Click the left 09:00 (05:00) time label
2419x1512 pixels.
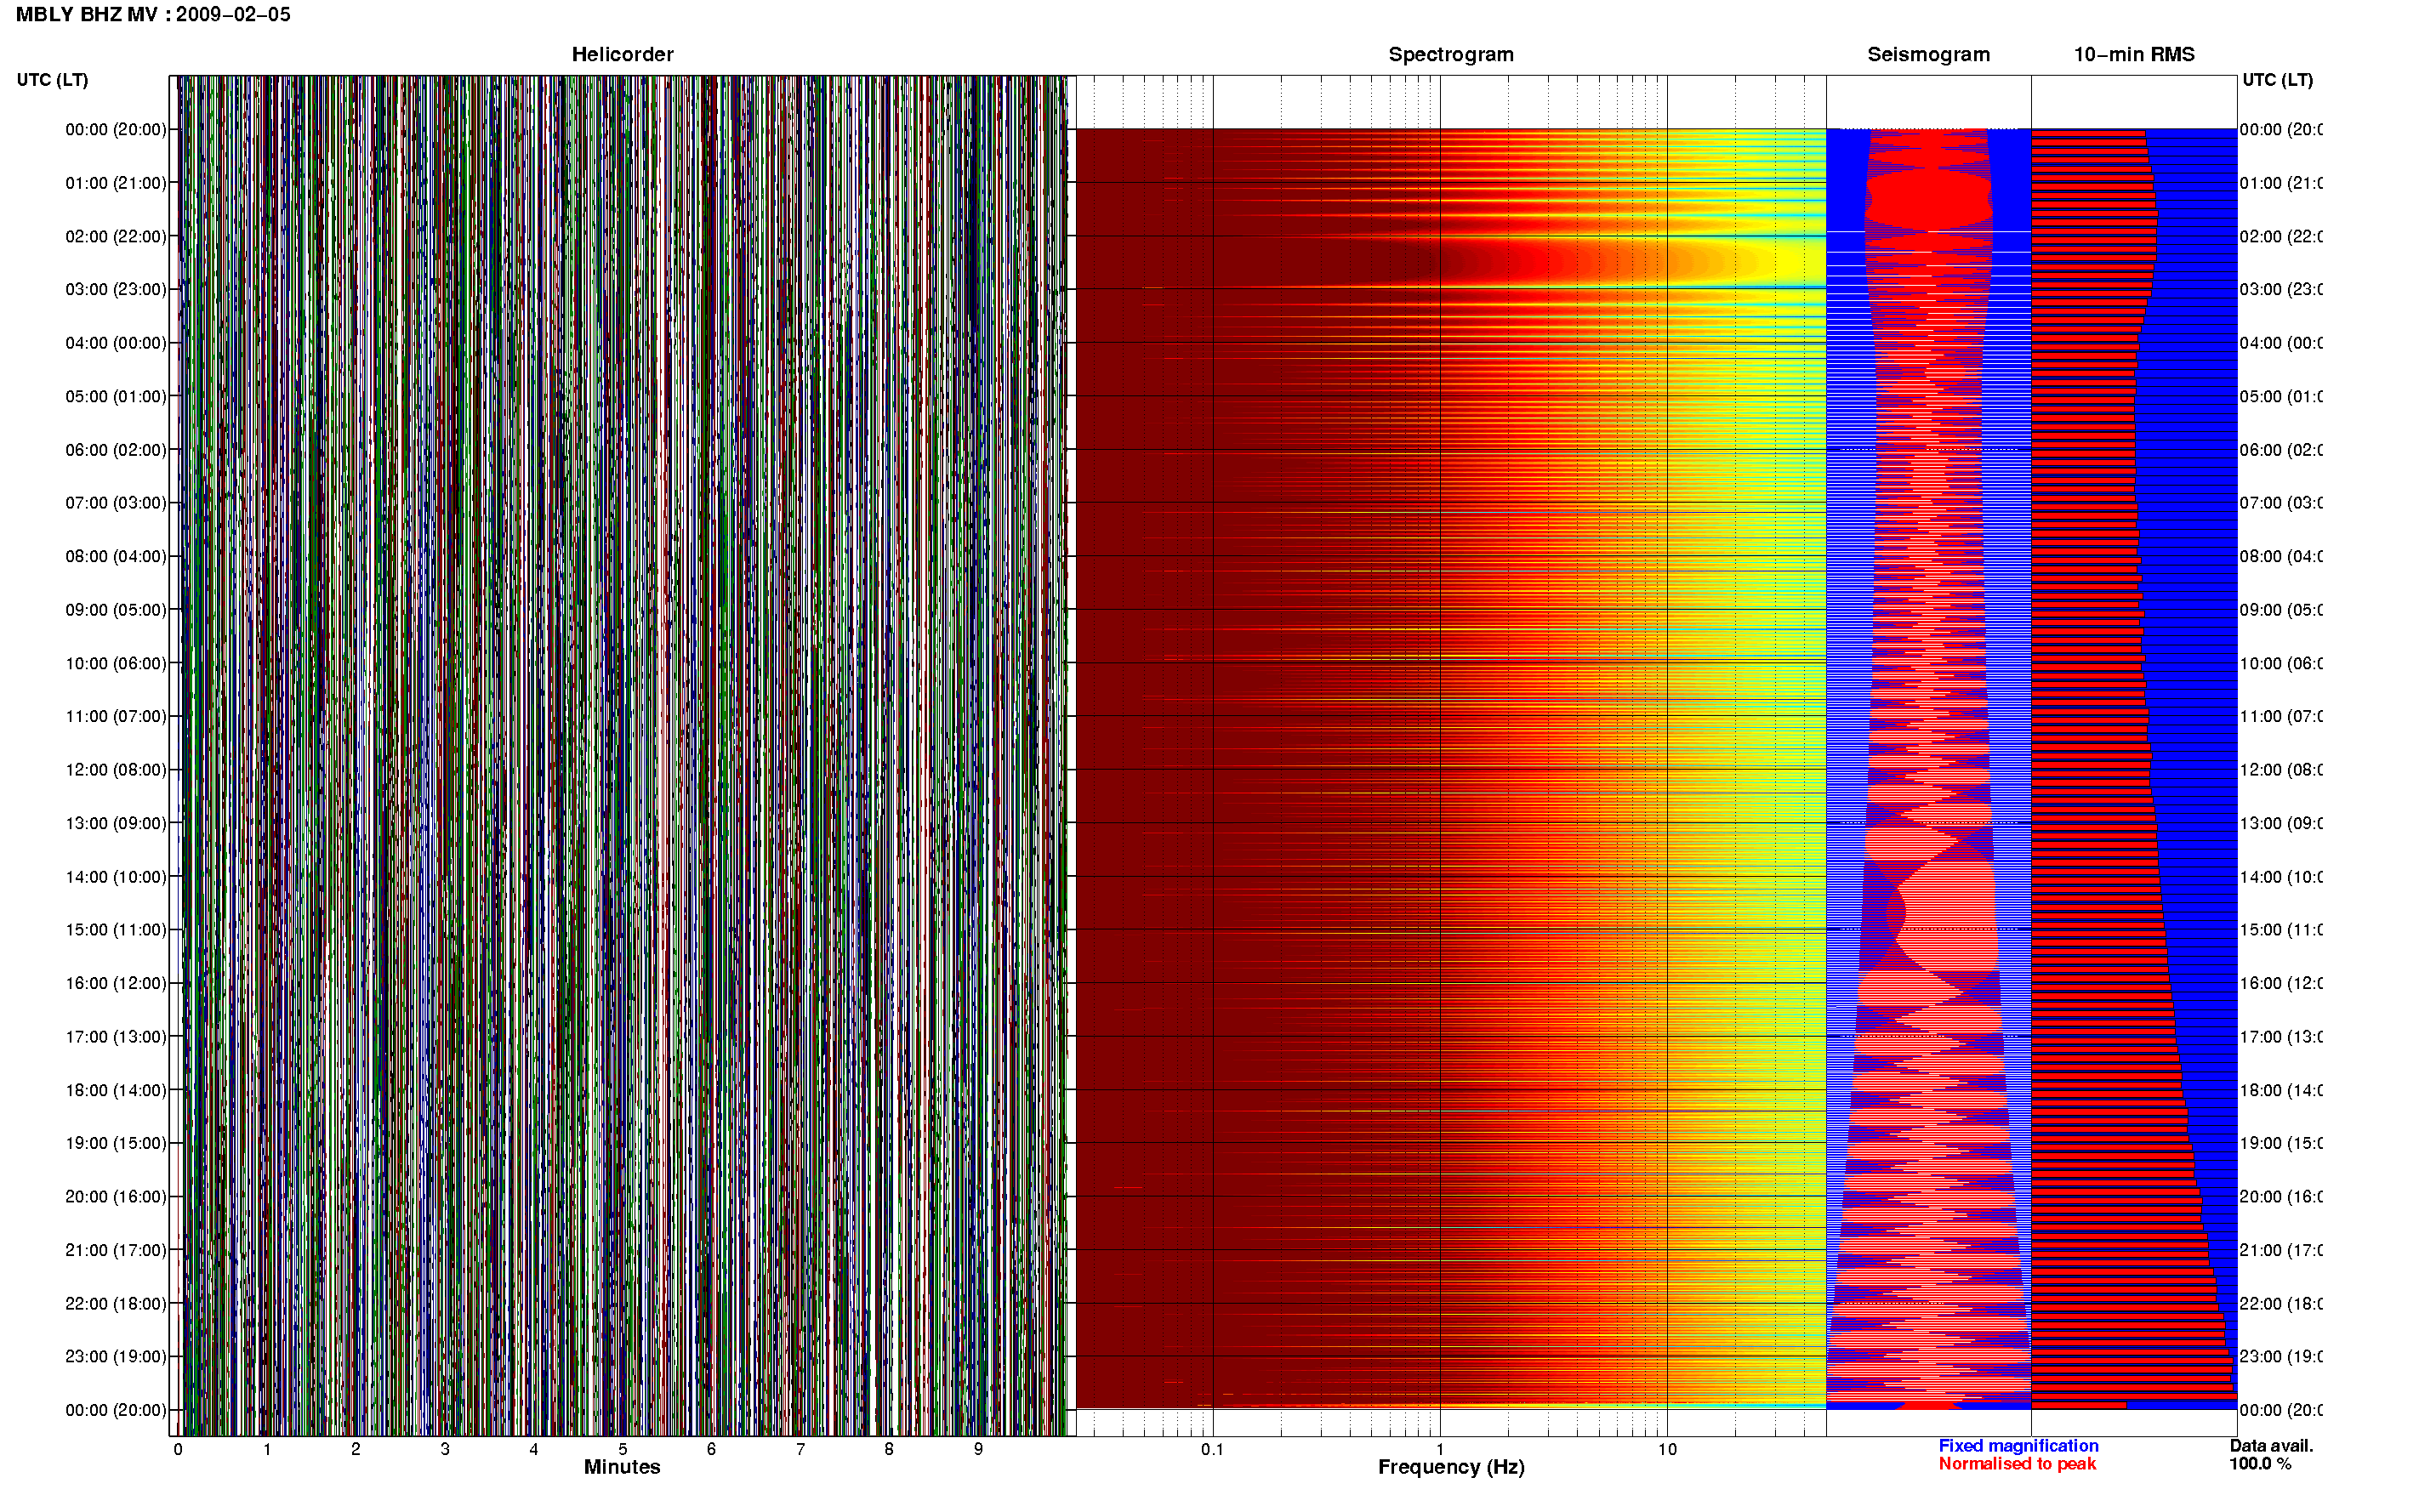click(x=116, y=610)
